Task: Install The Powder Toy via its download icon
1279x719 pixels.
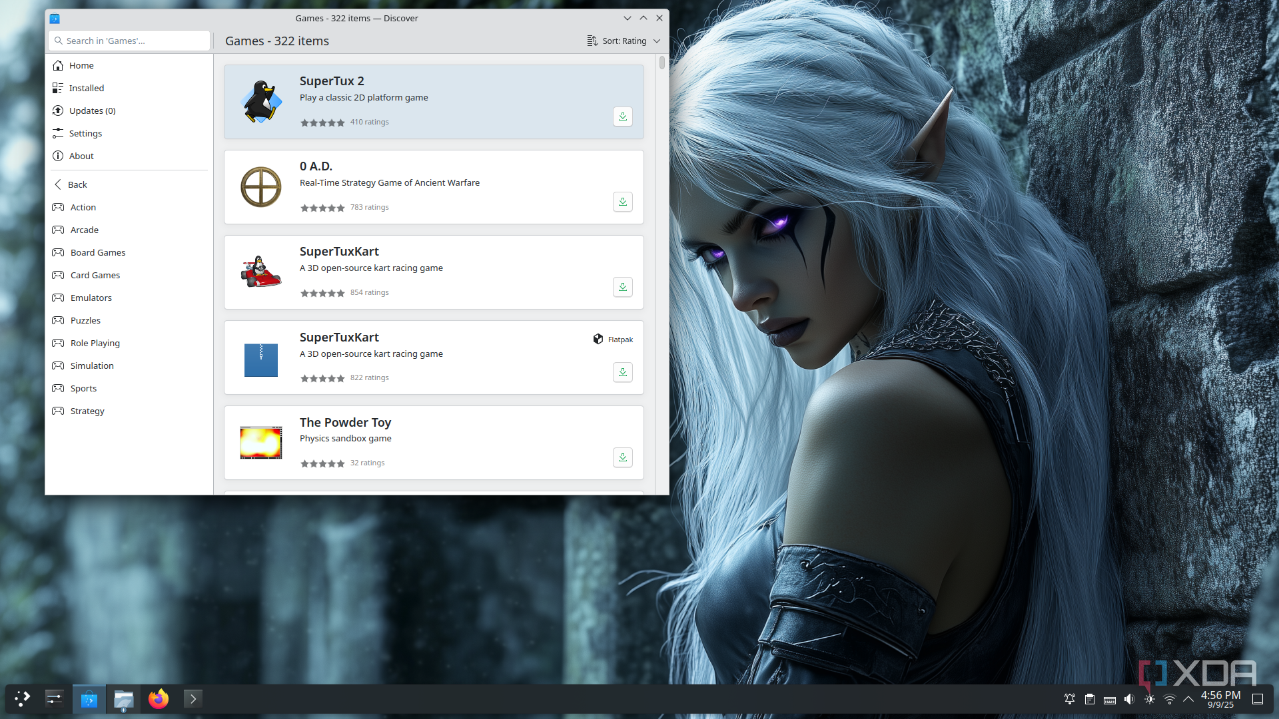Action: pos(622,457)
